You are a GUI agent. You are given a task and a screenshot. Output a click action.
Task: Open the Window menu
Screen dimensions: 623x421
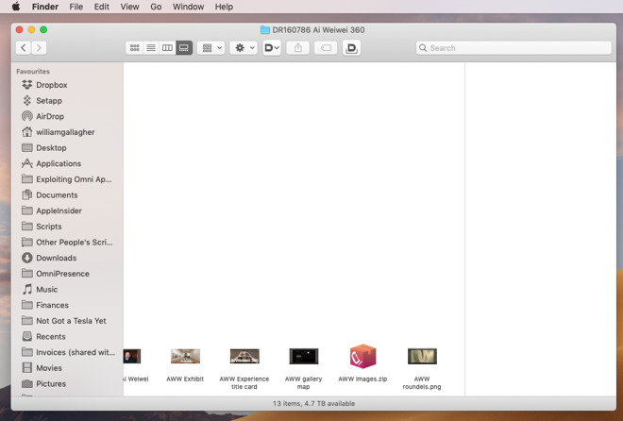point(189,7)
